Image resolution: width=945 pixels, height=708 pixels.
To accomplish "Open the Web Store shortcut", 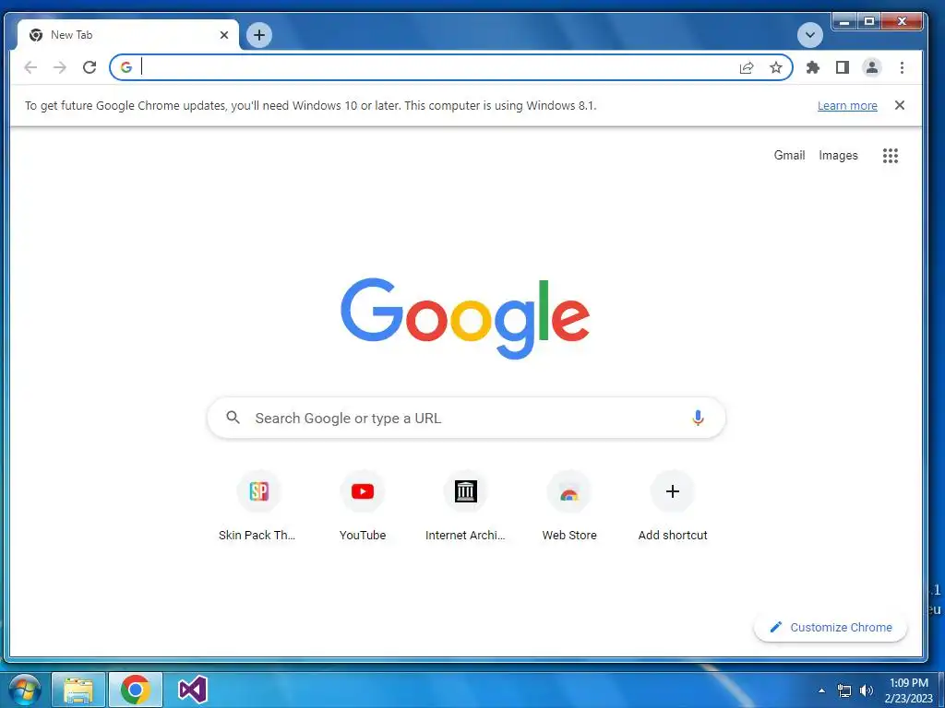I will (x=568, y=506).
